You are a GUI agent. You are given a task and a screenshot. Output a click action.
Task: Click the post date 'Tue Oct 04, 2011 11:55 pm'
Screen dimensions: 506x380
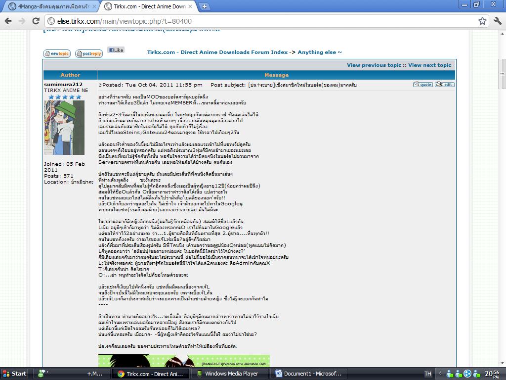click(164, 85)
